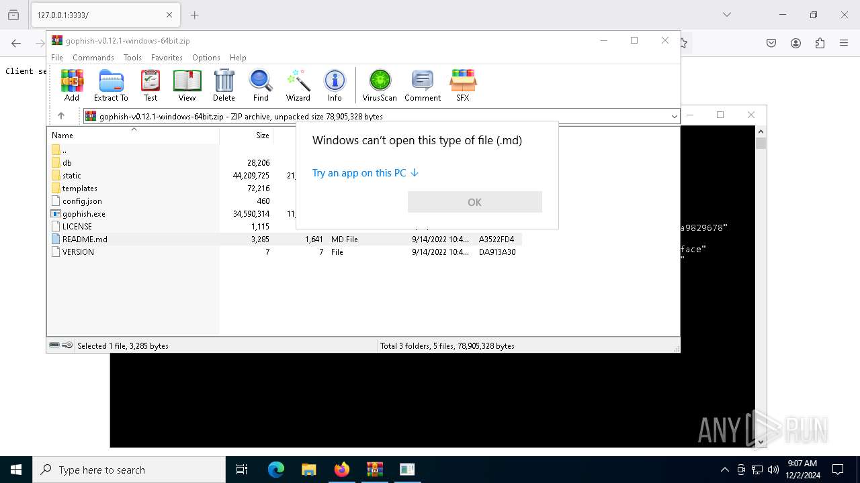
Task: Select the db folder
Action: point(67,163)
